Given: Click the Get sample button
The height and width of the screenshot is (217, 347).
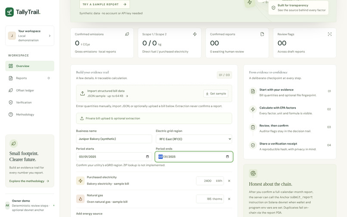Looking at the screenshot, I should pos(216,93).
